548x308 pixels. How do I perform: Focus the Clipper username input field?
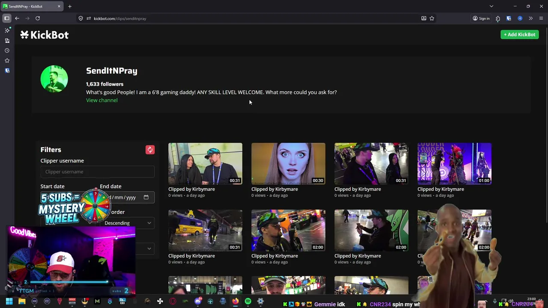coord(98,172)
